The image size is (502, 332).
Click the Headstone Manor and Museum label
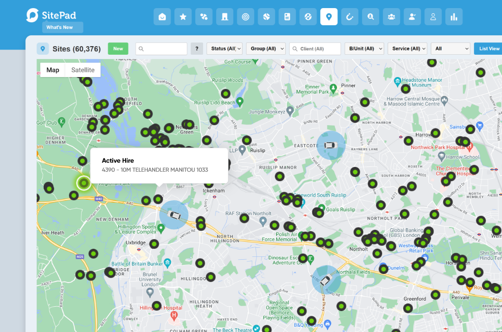422,82
